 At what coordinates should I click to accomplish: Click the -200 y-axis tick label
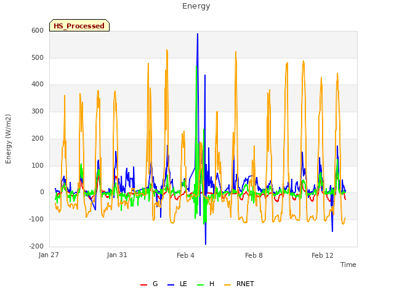pyautogui.click(x=36, y=246)
